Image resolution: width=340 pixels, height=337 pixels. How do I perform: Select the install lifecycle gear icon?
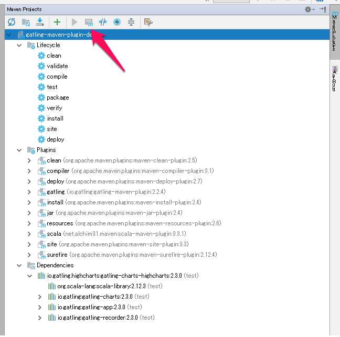pyautogui.click(x=41, y=118)
